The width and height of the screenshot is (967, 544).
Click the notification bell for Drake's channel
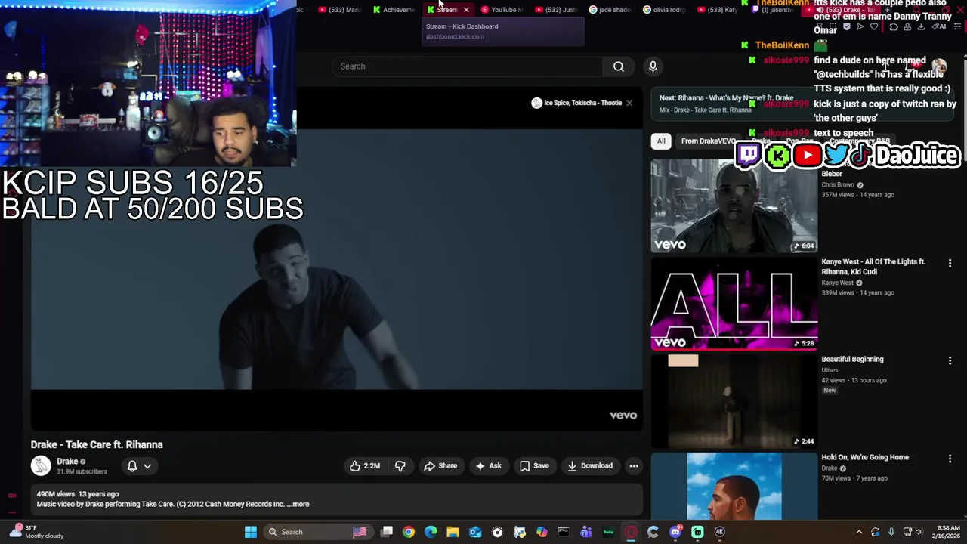[x=132, y=466]
